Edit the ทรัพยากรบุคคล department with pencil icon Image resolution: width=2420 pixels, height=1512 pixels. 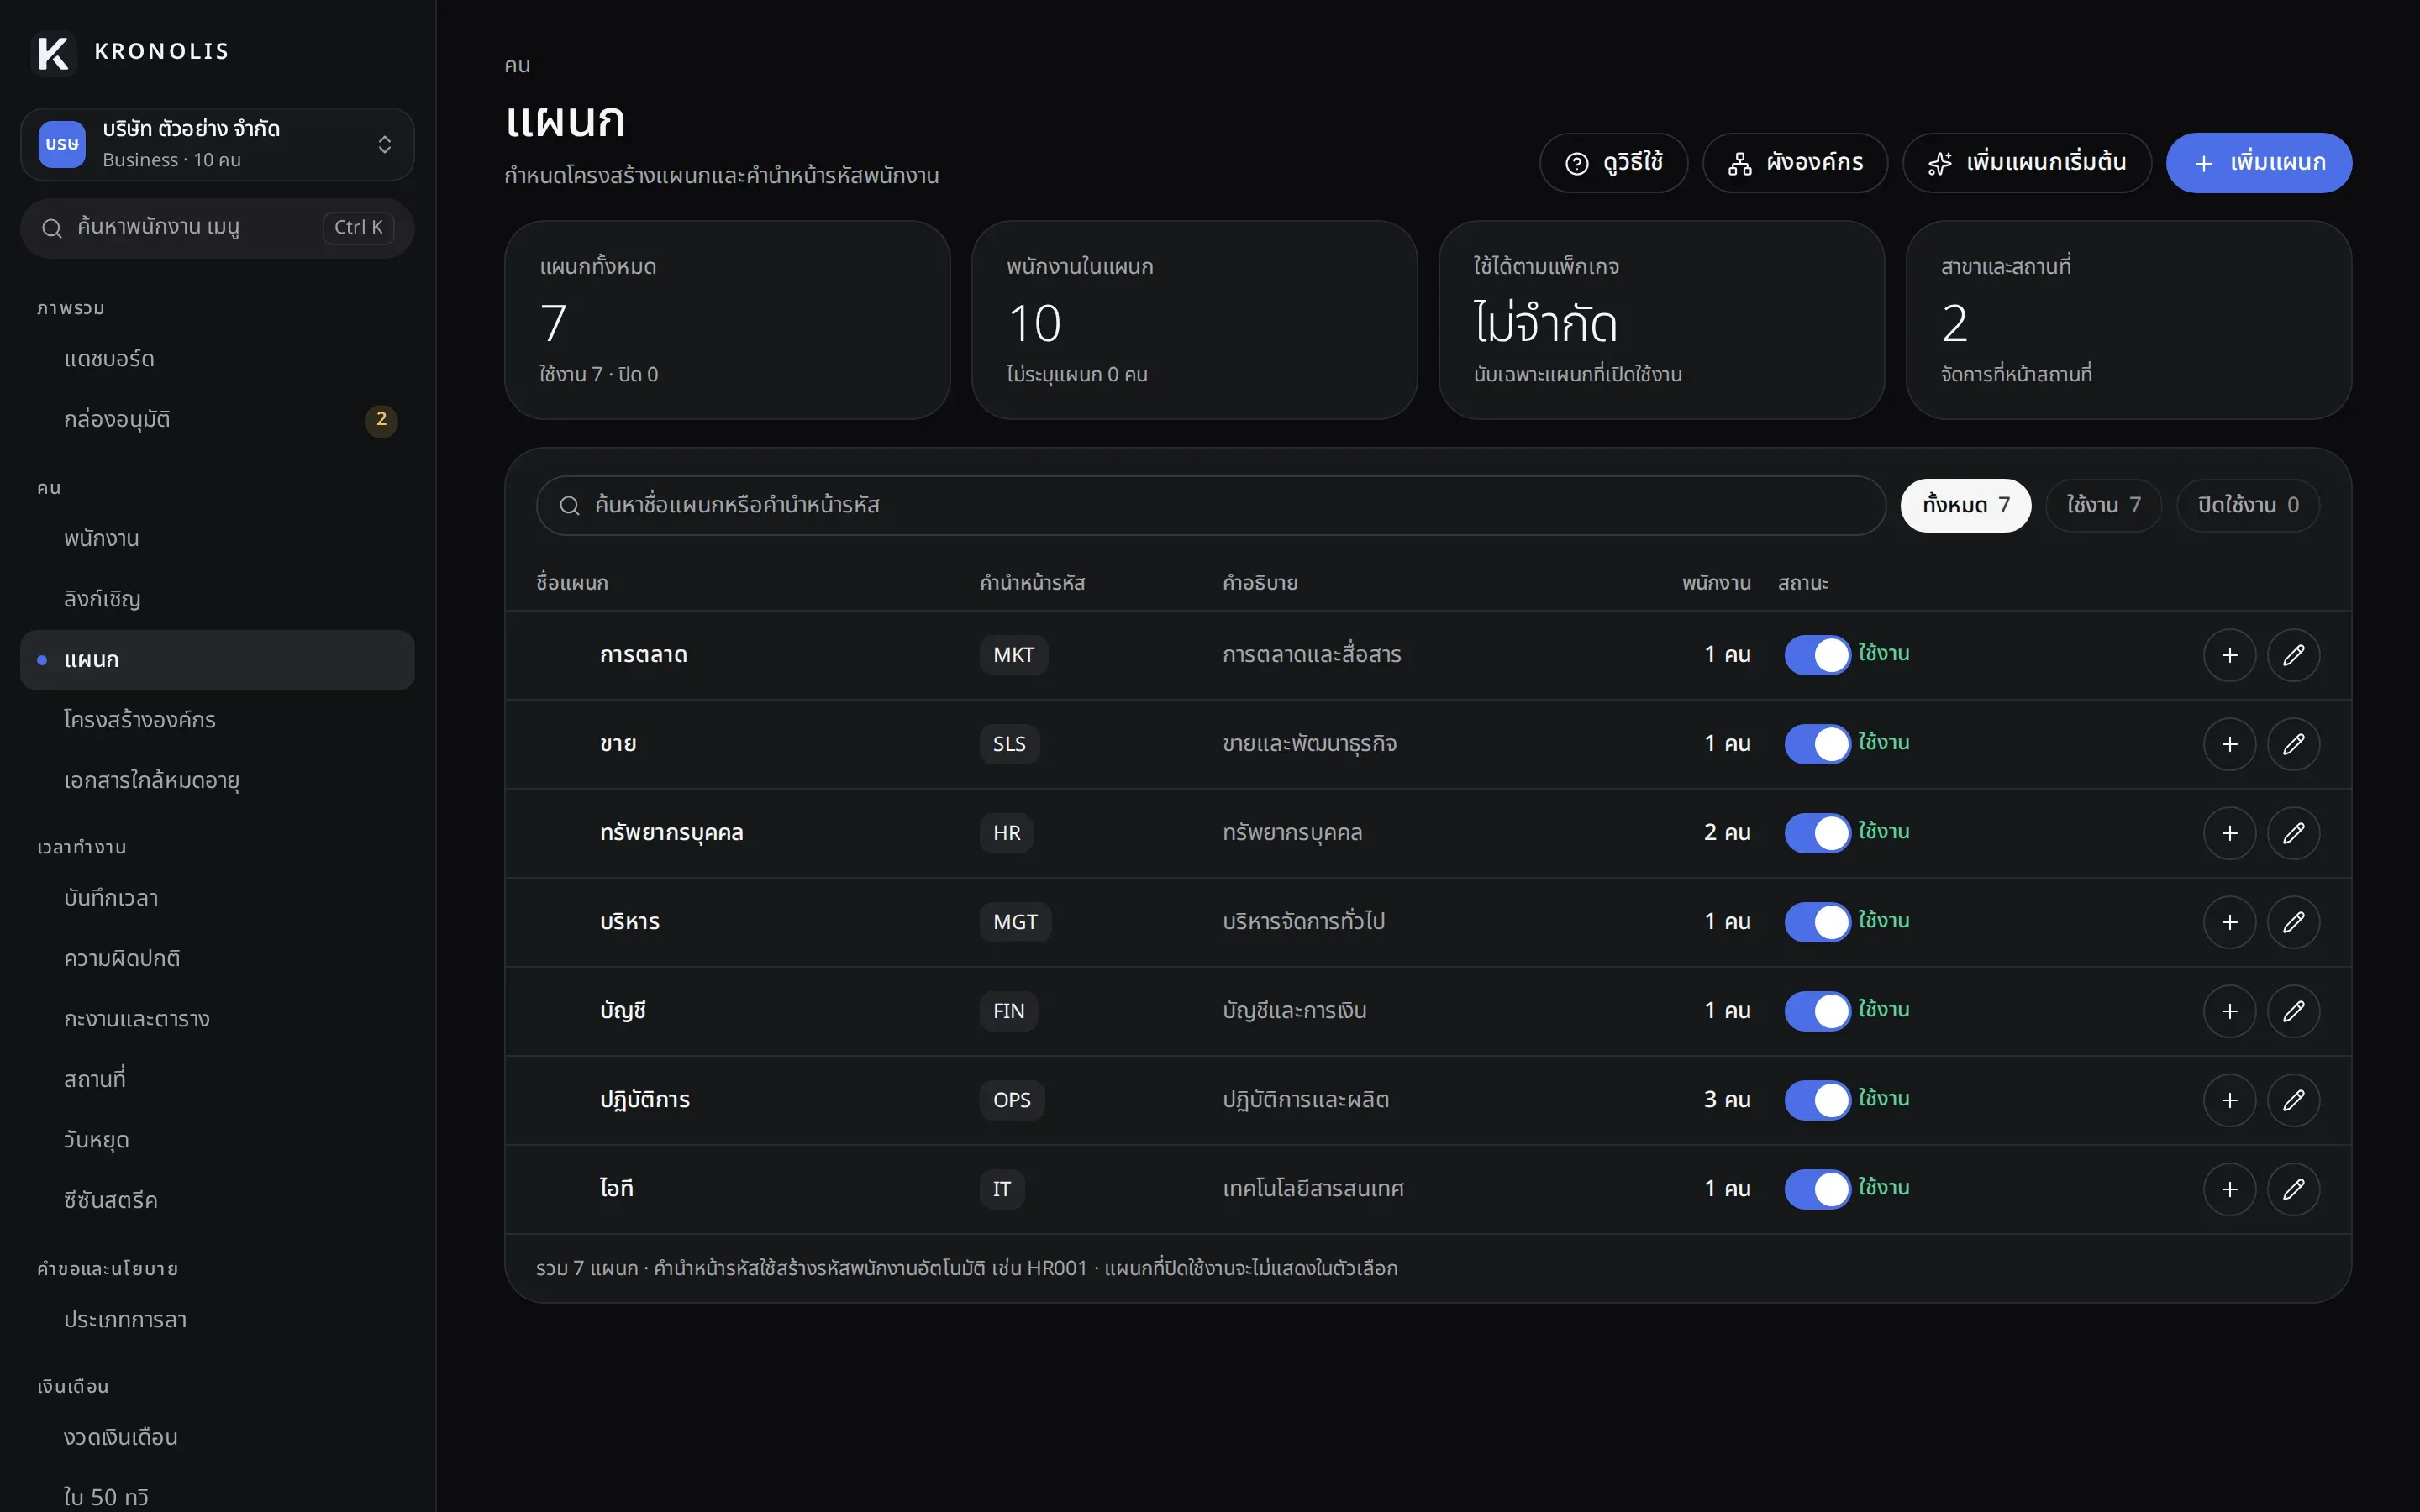point(2293,833)
